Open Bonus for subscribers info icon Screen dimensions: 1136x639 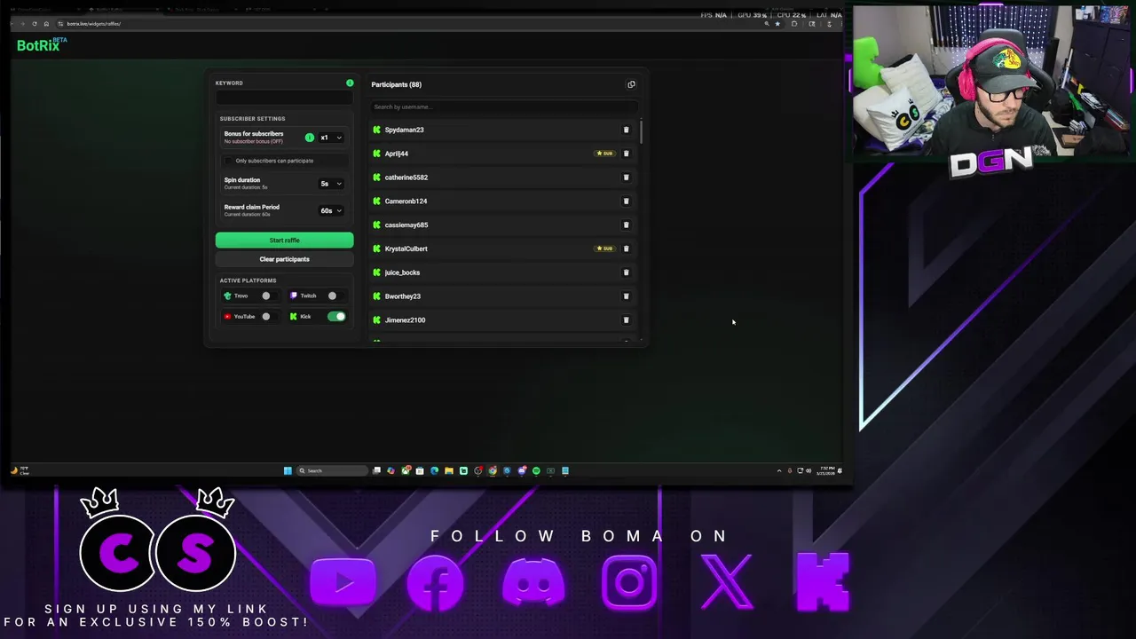pyautogui.click(x=309, y=138)
